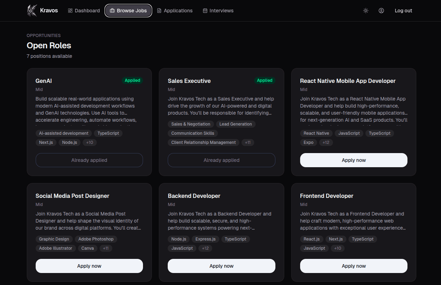The width and height of the screenshot is (441, 285).
Task: Go to the Applications tab
Action: click(x=175, y=11)
